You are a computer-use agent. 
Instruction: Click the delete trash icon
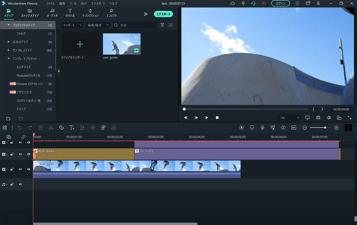40,128
